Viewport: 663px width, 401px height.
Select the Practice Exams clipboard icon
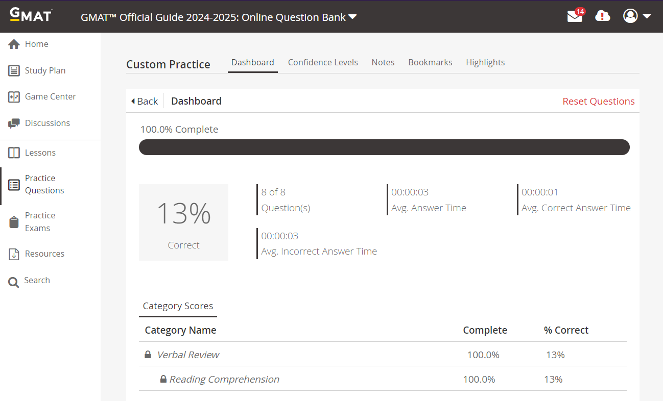pos(14,222)
